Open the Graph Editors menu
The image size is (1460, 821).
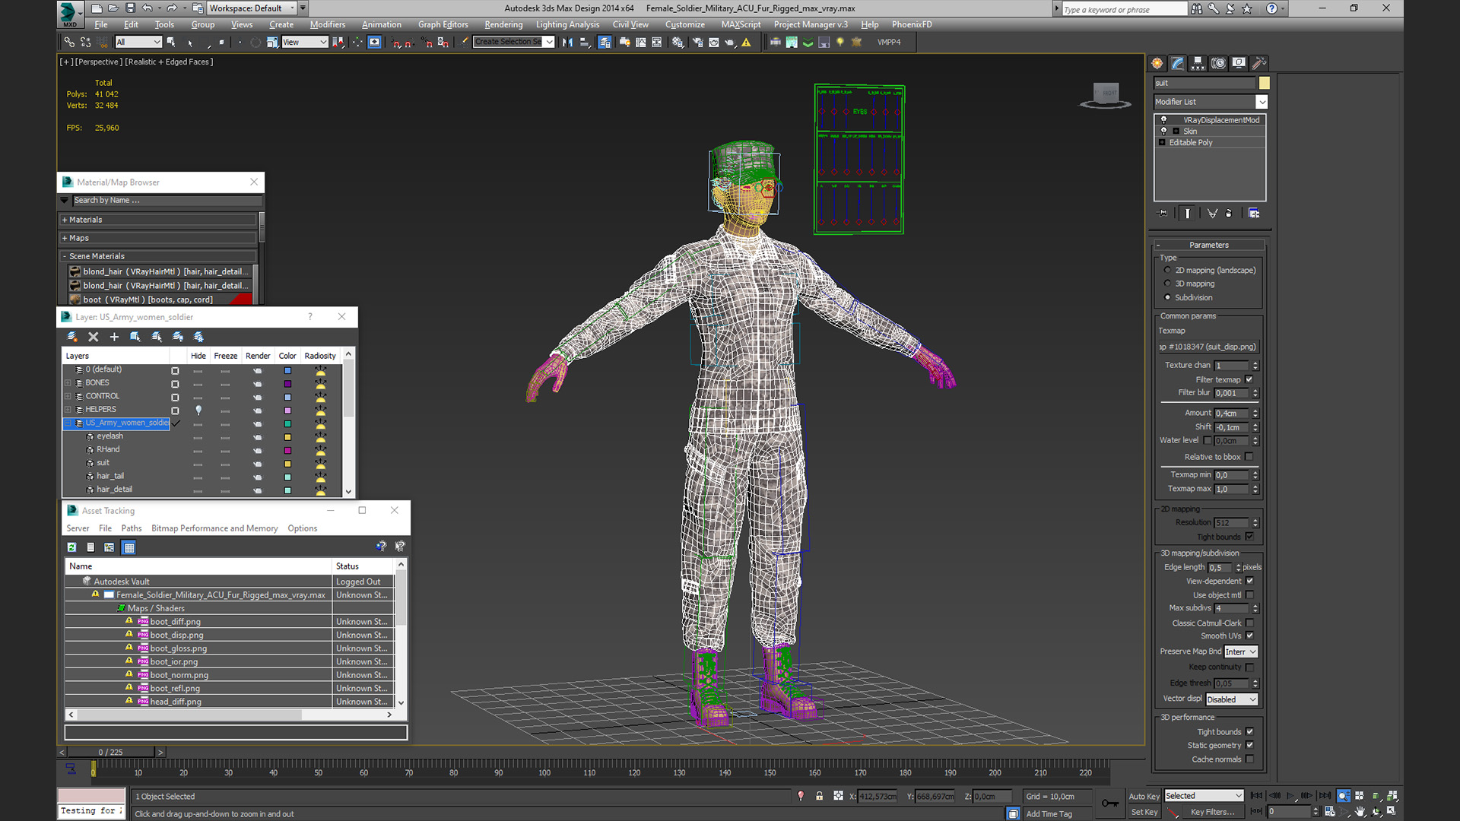(x=443, y=24)
